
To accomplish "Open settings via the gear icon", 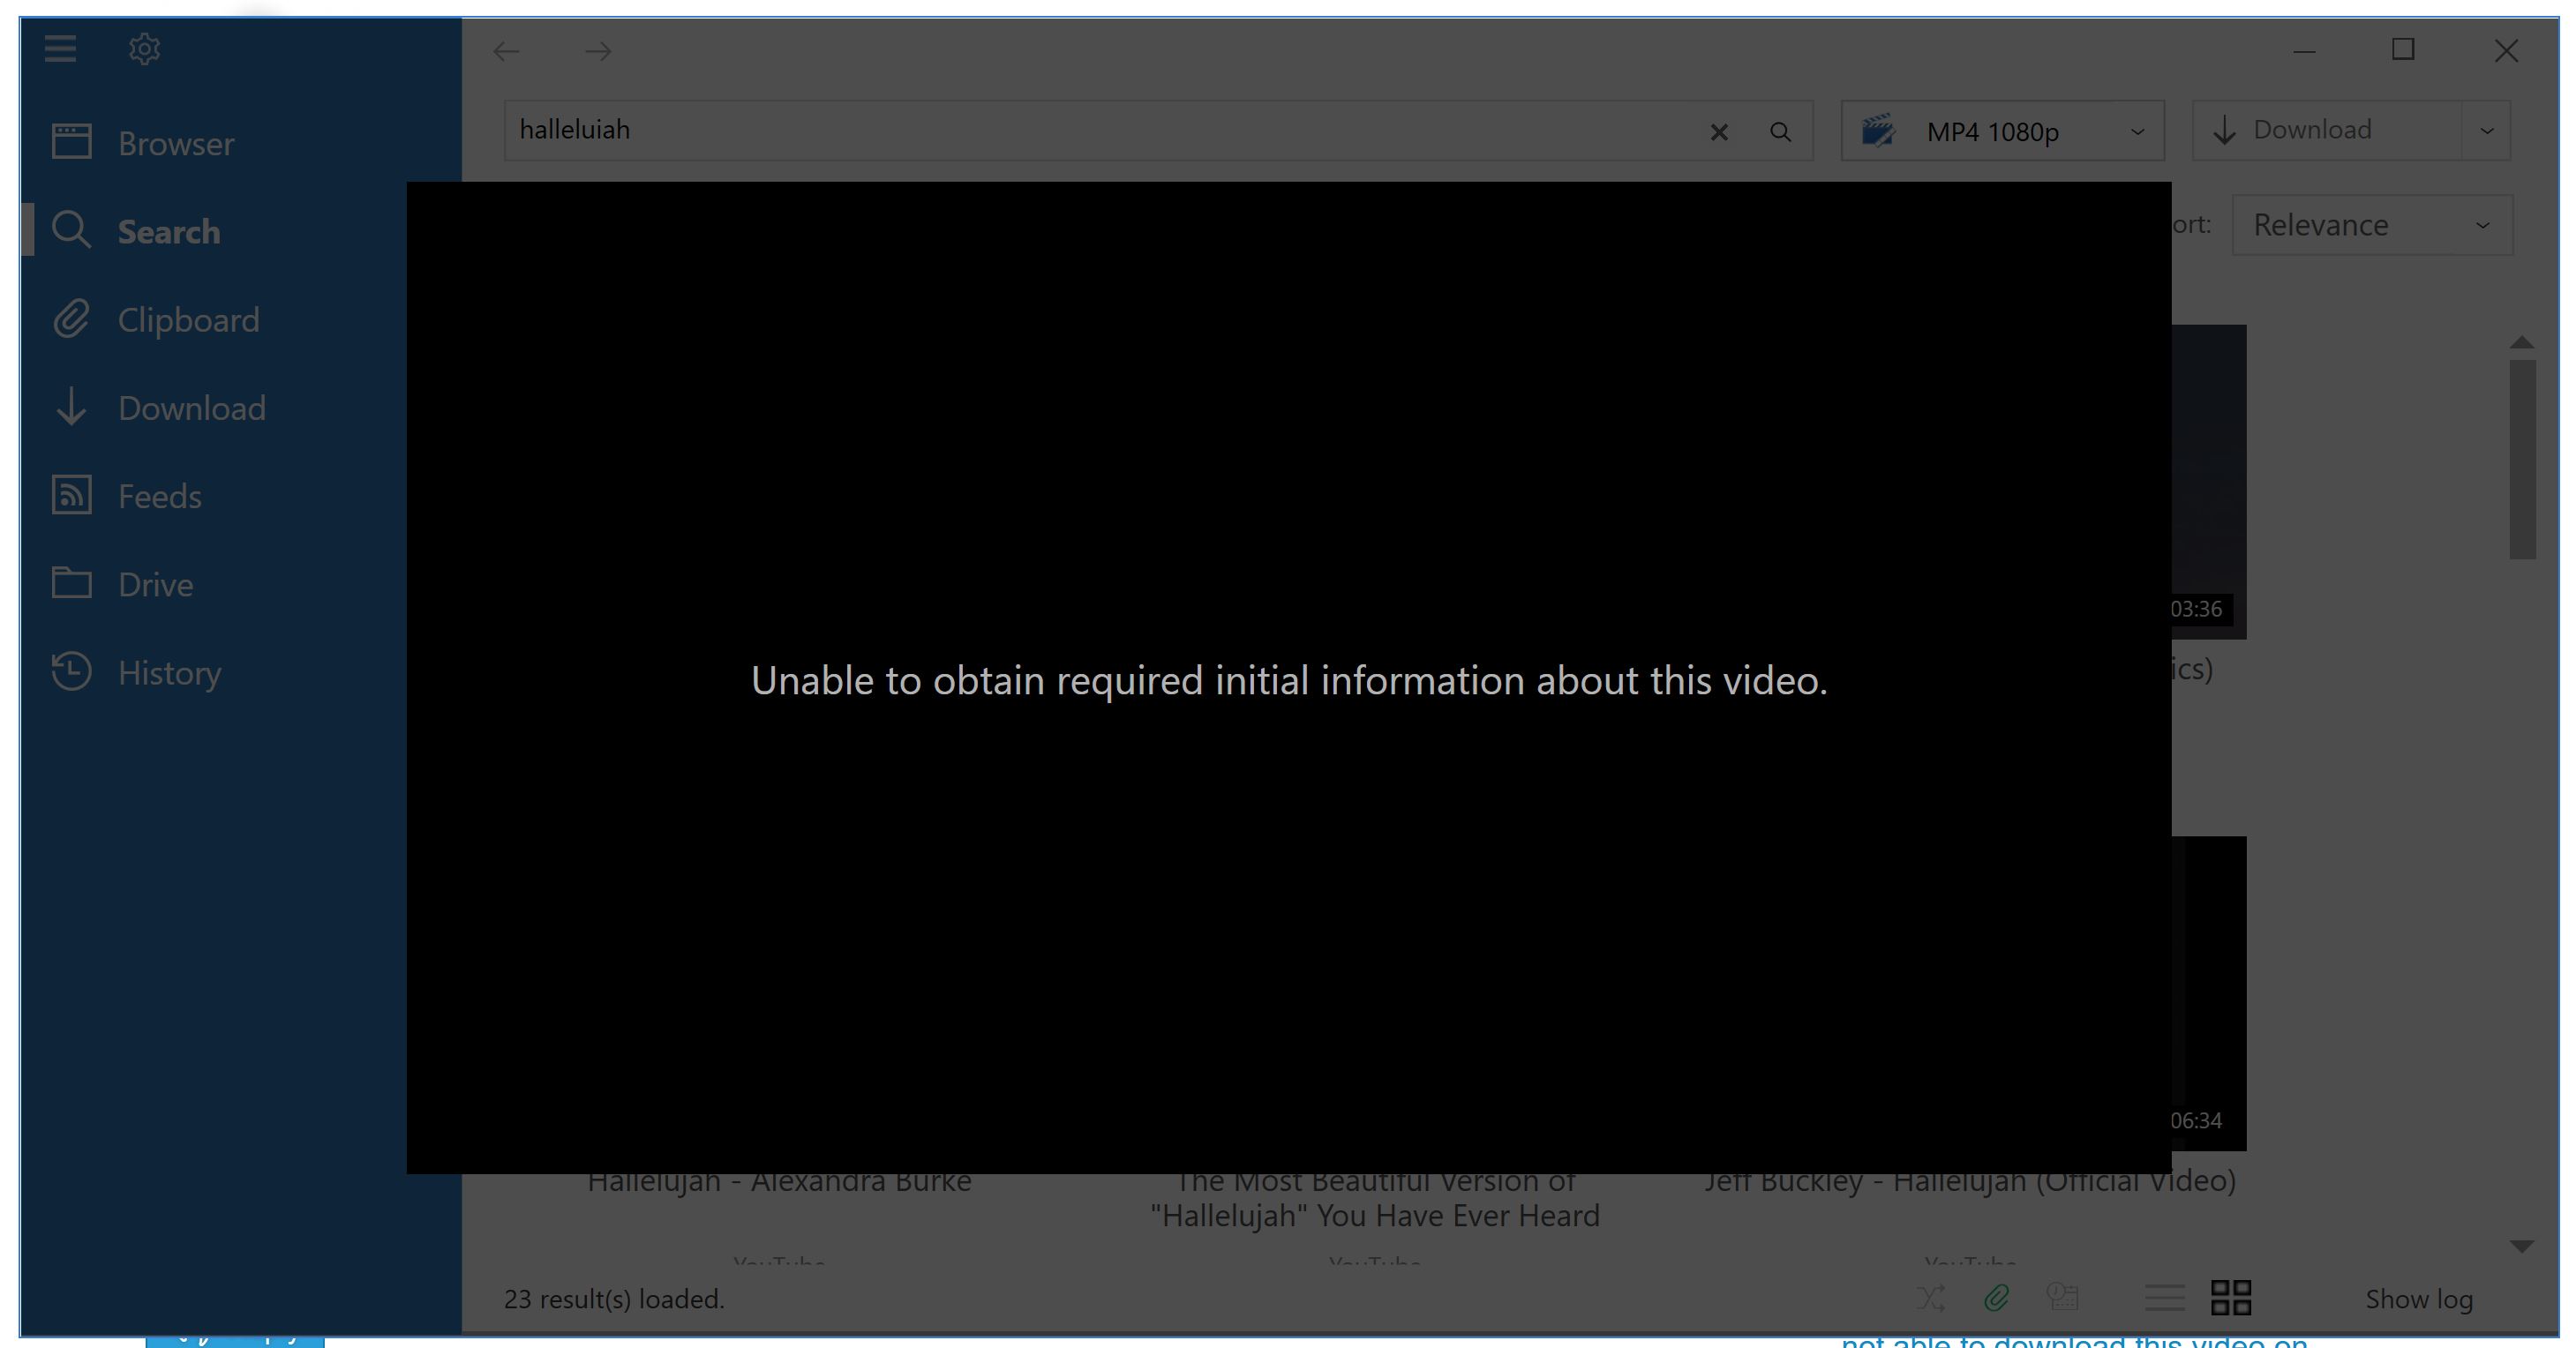I will click(x=144, y=48).
